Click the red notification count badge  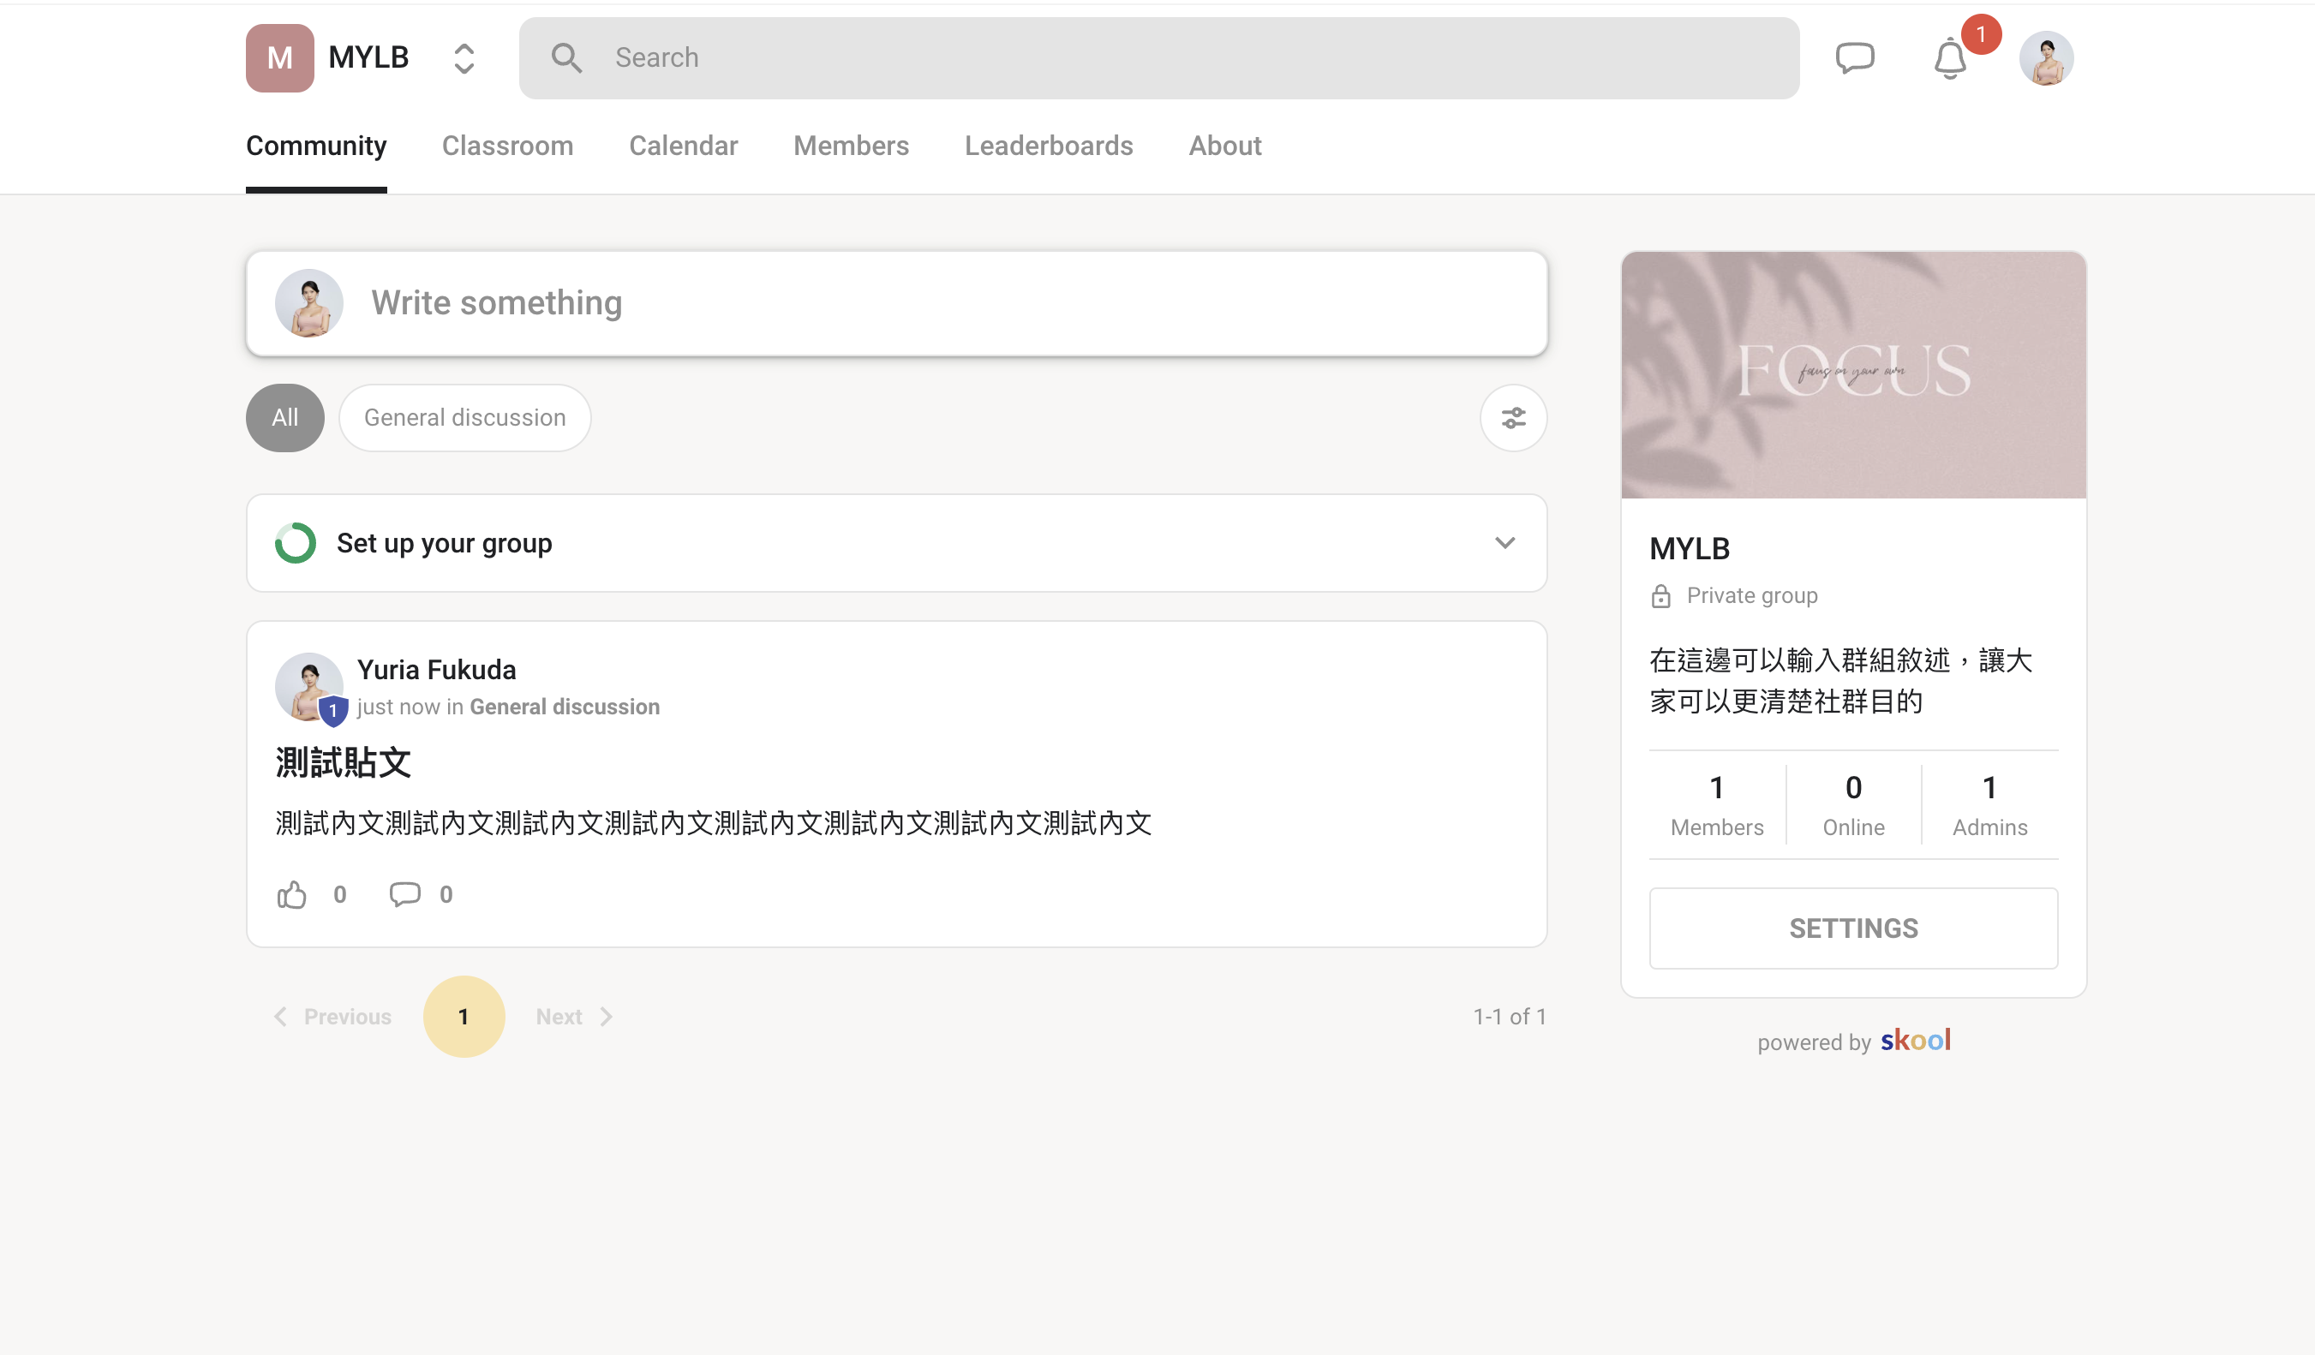1981,35
